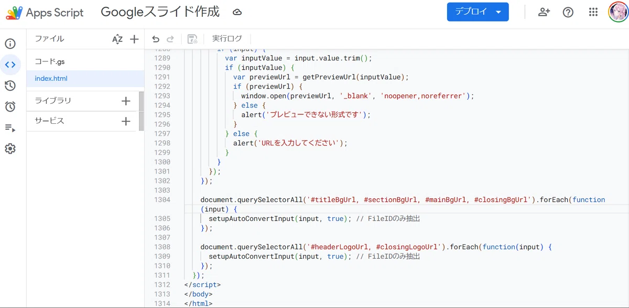Sort files alphabetically with AZ icon

click(117, 39)
